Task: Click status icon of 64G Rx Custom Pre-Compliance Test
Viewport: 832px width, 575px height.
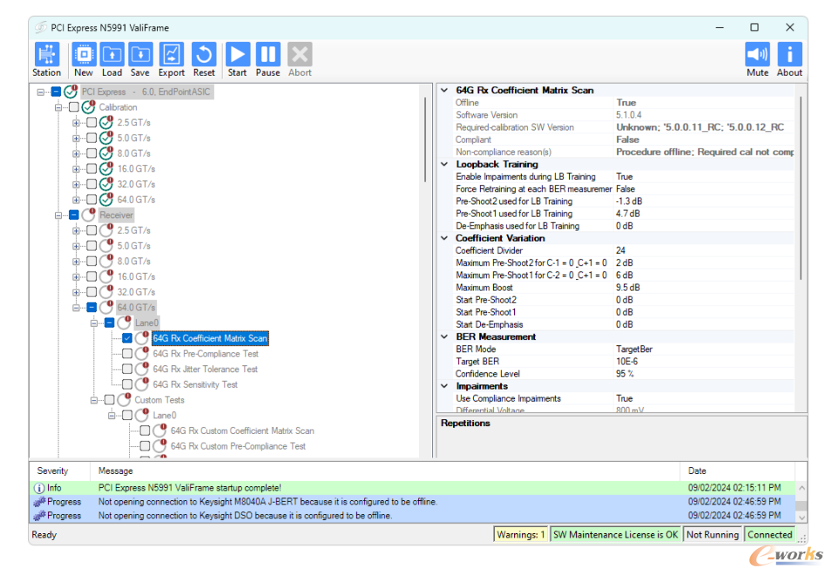Action: point(159,445)
